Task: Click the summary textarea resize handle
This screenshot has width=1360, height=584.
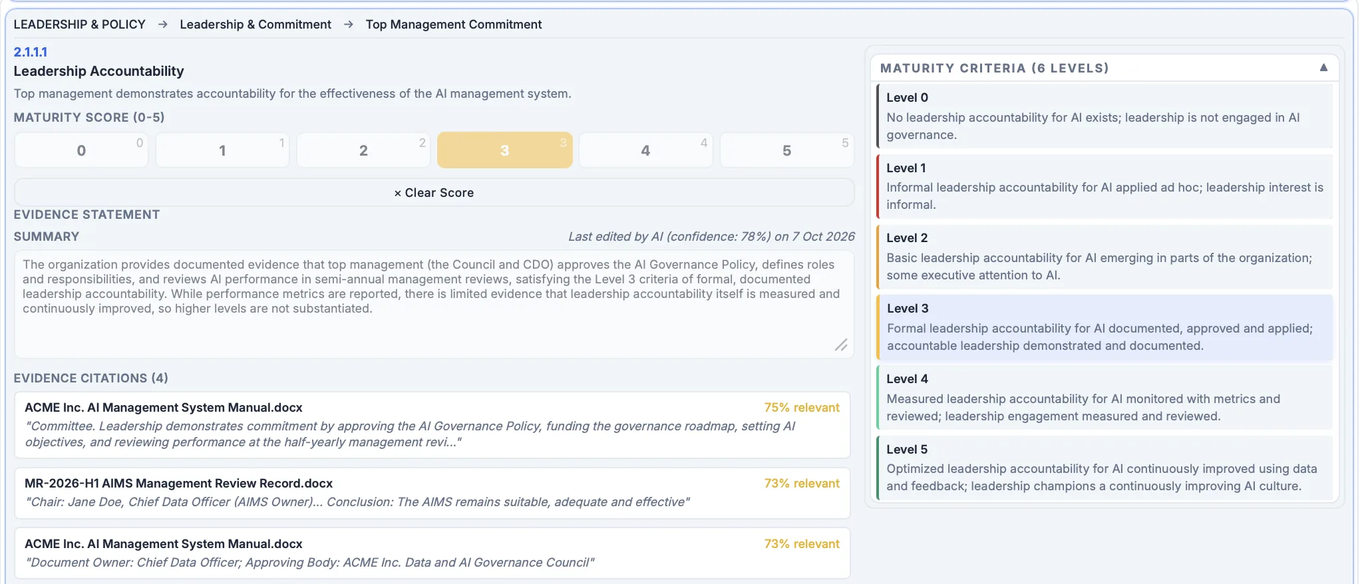Action: tap(841, 345)
